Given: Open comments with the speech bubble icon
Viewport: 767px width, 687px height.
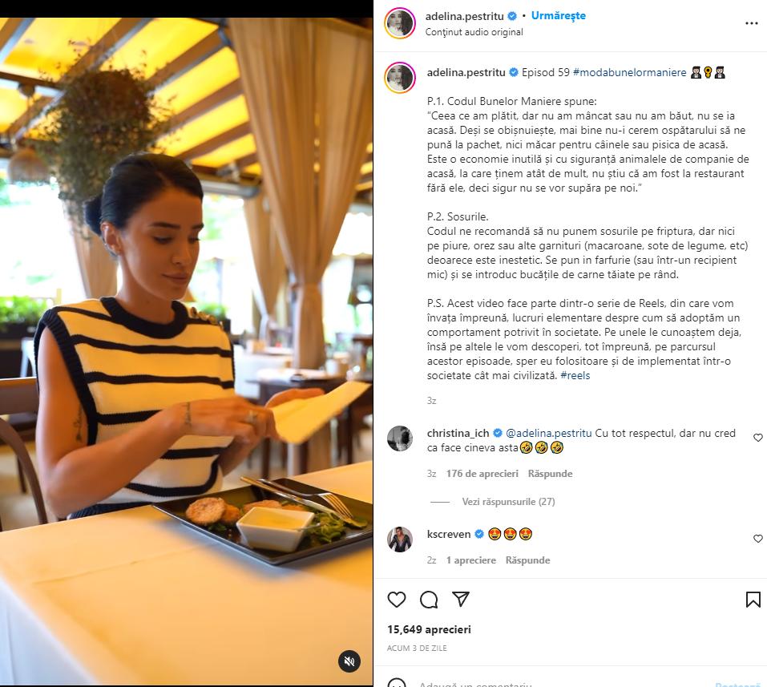Looking at the screenshot, I should pyautogui.click(x=429, y=600).
